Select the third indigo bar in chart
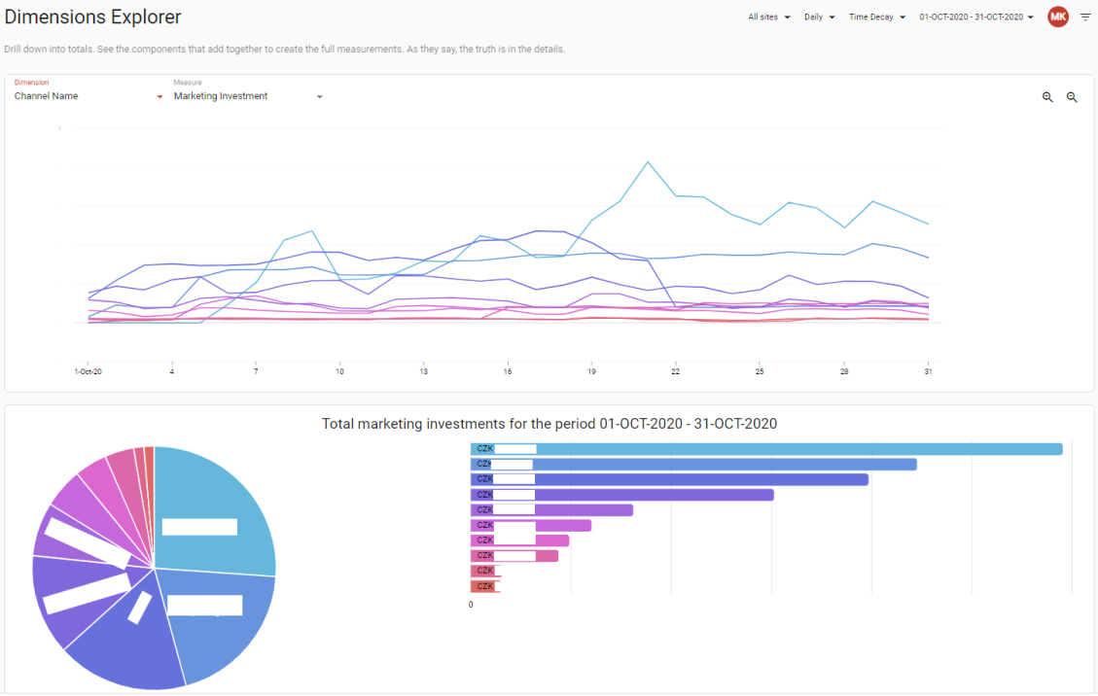This screenshot has width=1098, height=696. tap(669, 479)
